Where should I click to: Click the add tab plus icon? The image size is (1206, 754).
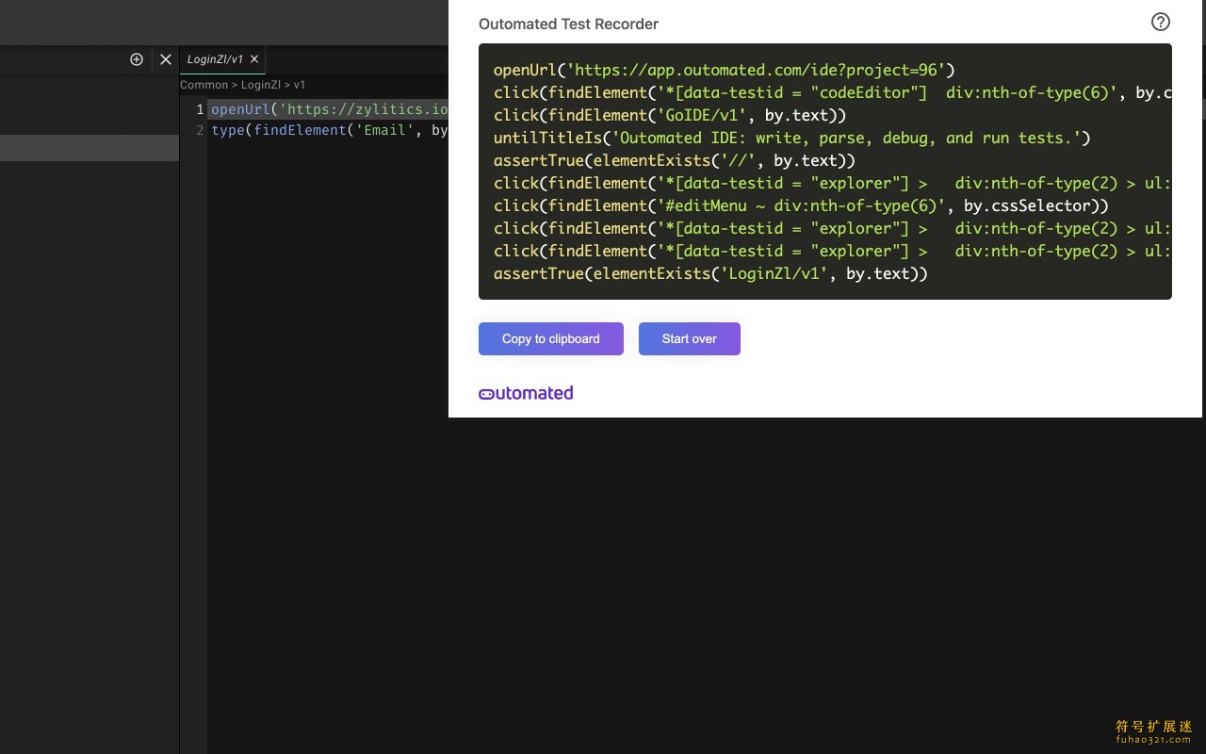(x=137, y=59)
